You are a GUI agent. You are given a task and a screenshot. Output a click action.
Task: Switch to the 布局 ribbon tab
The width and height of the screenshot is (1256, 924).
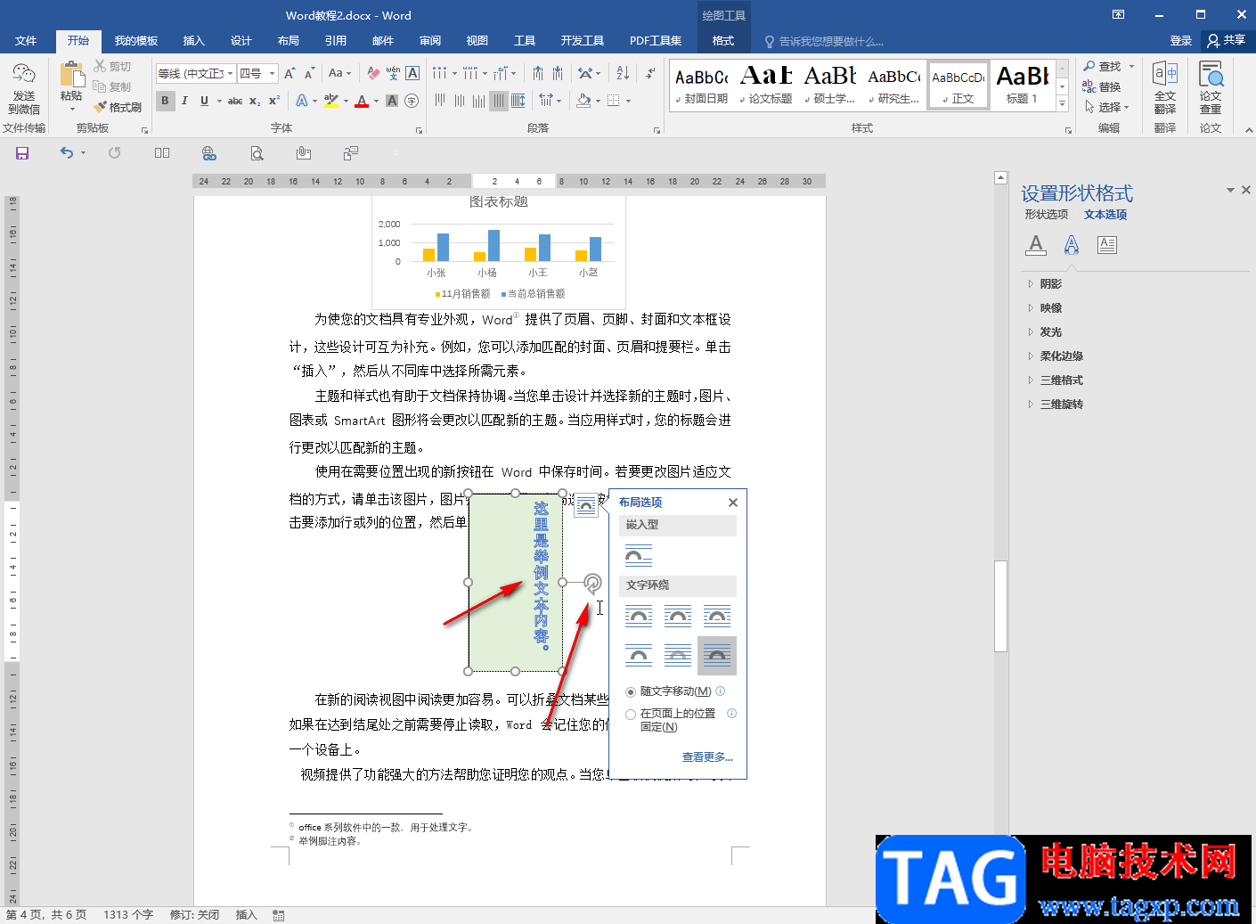point(288,41)
